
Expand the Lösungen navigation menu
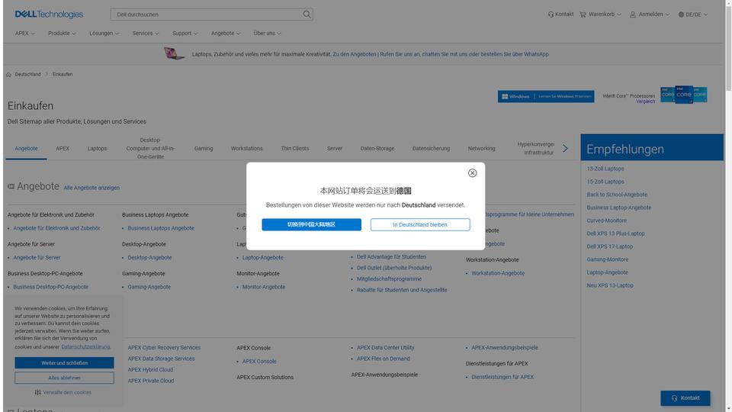tap(104, 34)
